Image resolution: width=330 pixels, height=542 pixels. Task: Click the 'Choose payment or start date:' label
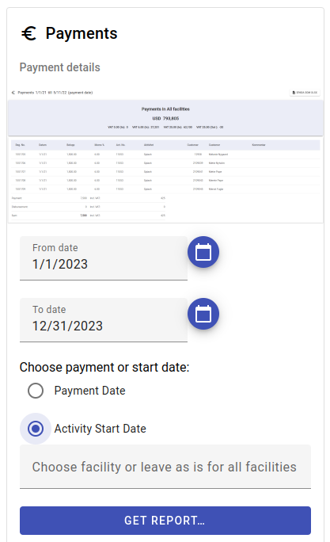click(104, 367)
